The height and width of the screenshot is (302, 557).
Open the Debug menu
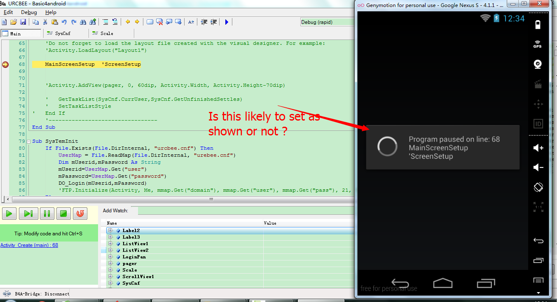[28, 12]
